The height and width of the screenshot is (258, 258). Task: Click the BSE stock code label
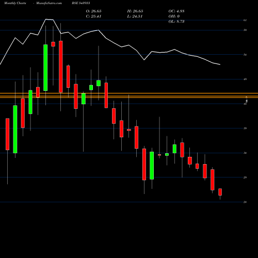pyautogui.click(x=81, y=3)
